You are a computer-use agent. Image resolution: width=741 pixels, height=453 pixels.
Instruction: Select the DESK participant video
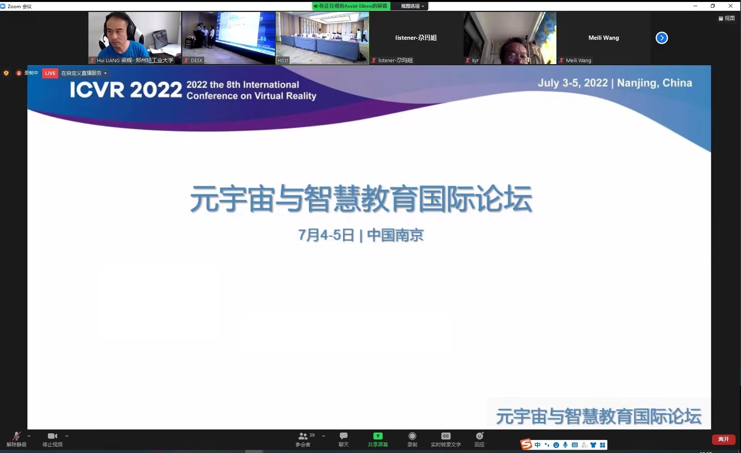(228, 38)
